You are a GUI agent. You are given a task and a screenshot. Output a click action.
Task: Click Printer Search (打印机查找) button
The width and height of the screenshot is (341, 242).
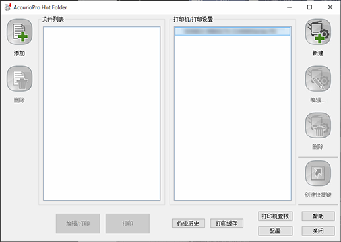(x=275, y=216)
